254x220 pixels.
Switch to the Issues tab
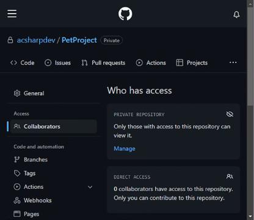(57, 63)
